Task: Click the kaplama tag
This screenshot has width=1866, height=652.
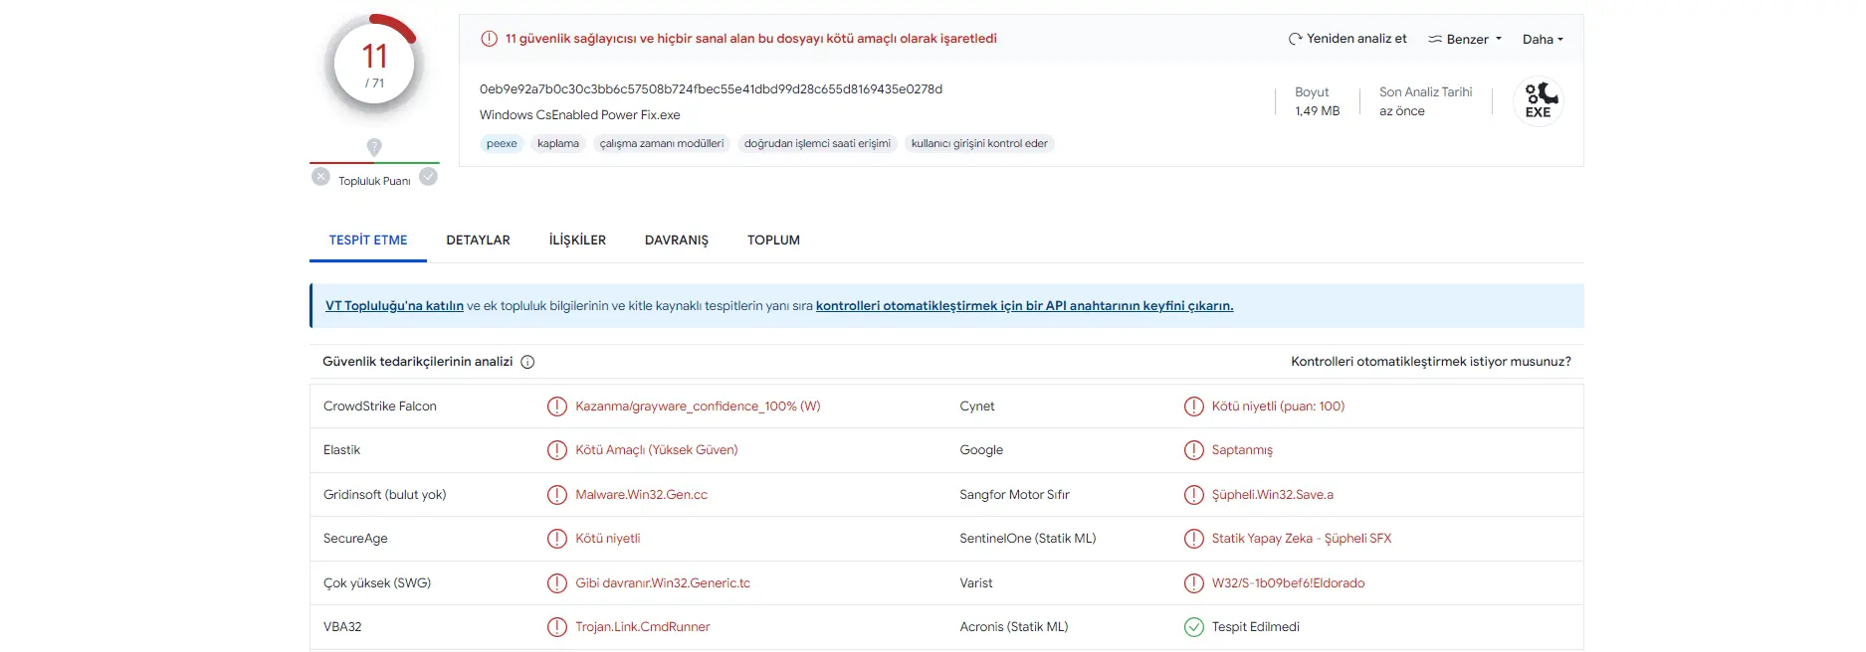Action: pos(558,144)
